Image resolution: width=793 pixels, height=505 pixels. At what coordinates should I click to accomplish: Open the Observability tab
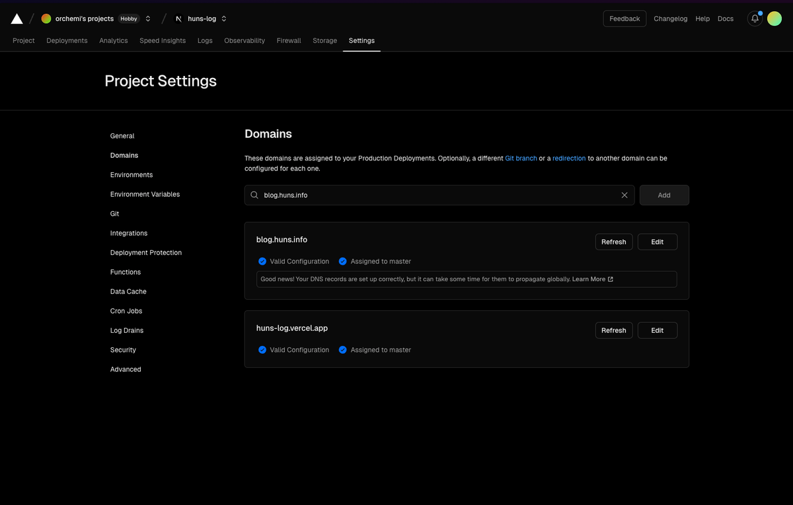coord(245,40)
